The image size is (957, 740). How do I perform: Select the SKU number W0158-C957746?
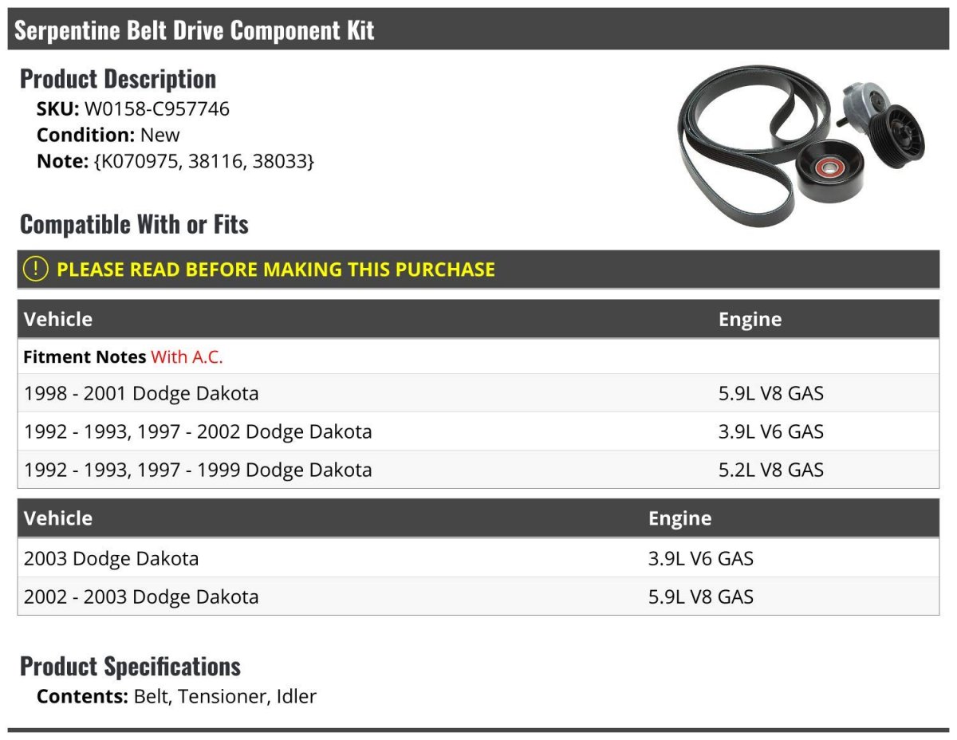pos(156,108)
